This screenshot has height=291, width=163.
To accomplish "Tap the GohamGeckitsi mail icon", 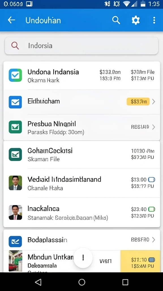I will pyautogui.click(x=15, y=154).
